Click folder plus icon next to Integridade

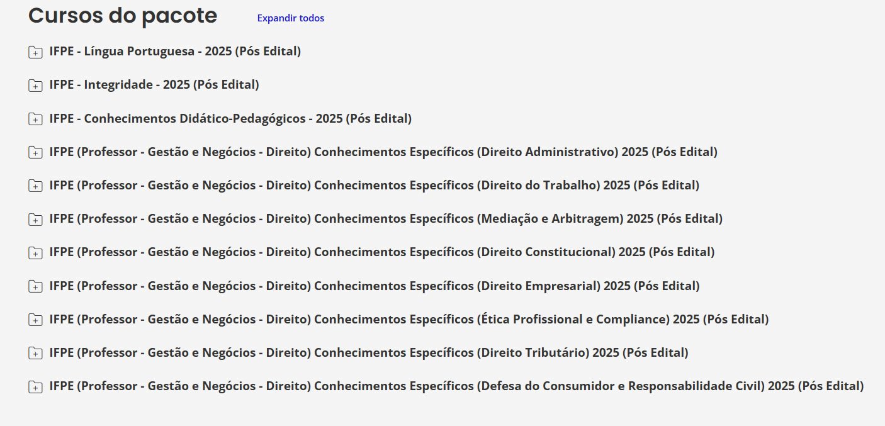pyautogui.click(x=35, y=86)
